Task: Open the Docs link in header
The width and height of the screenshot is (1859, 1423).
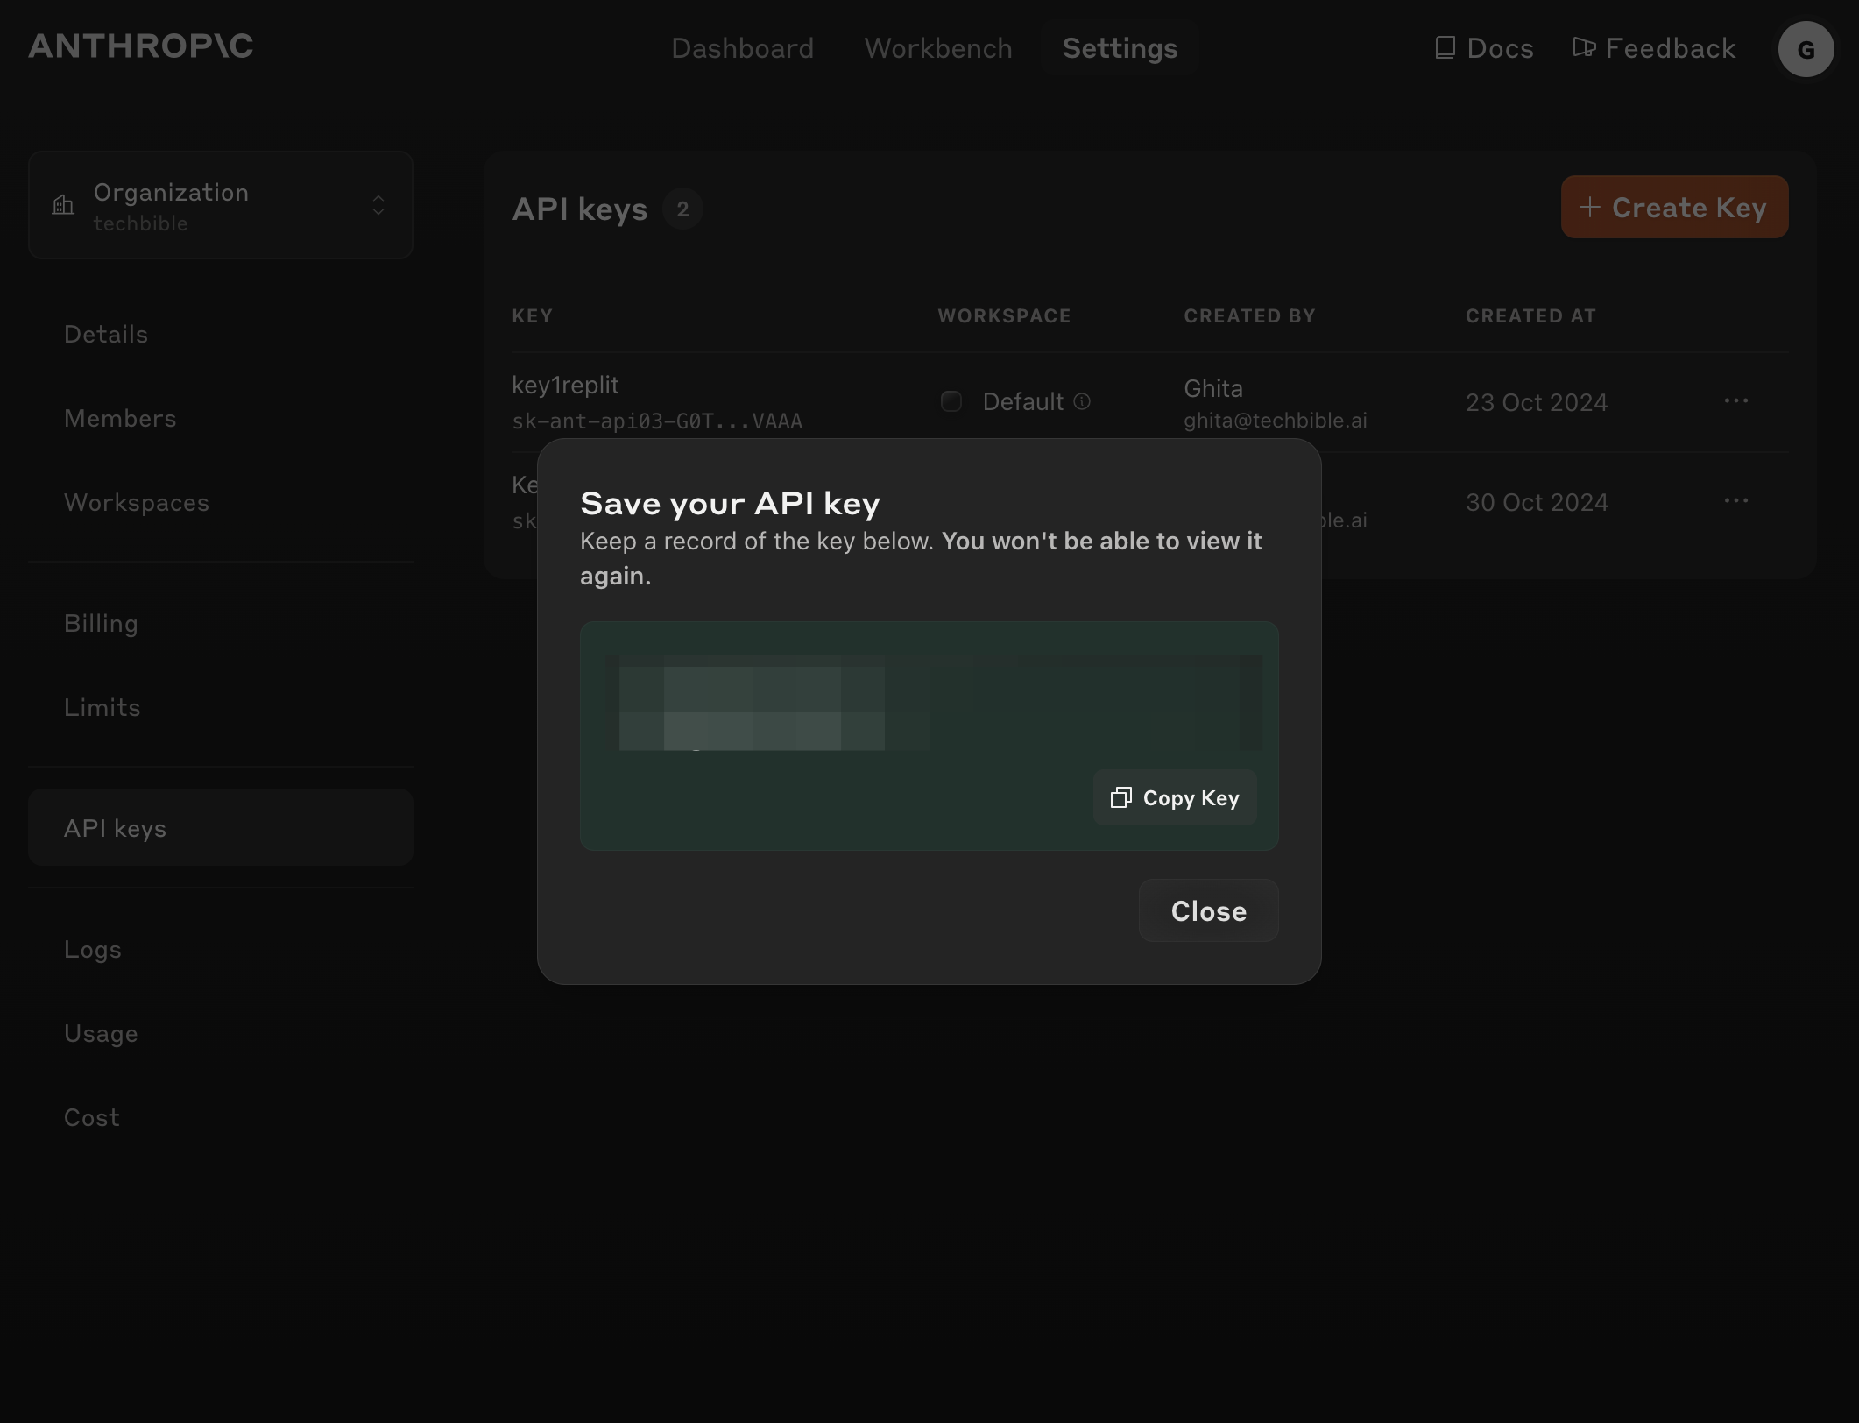Action: [x=1484, y=47]
